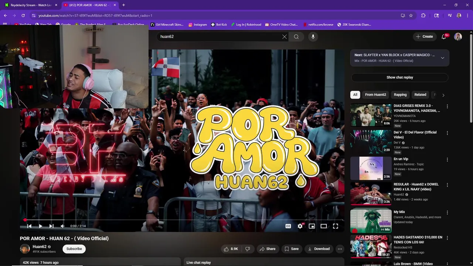The width and height of the screenshot is (473, 266).
Task: Open YouTube notifications bell
Action: [x=444, y=37]
